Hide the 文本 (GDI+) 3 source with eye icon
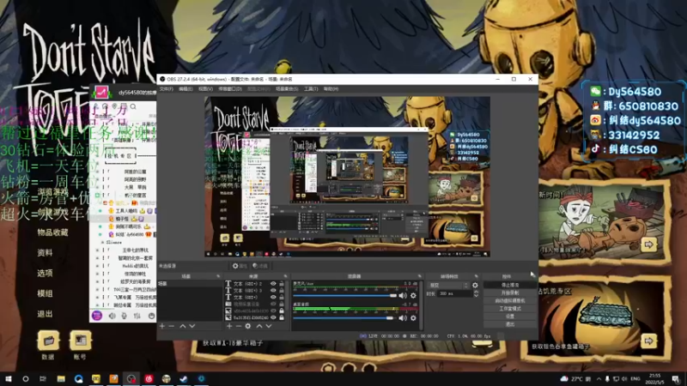This screenshot has width=687, height=386. click(x=273, y=290)
